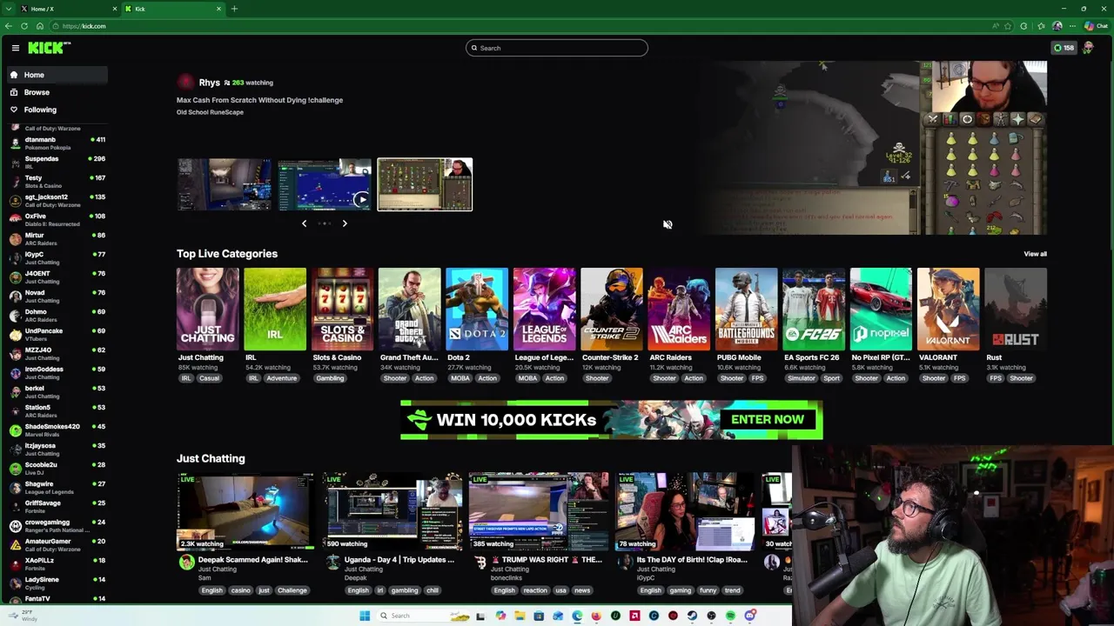Open Rhys channel name

click(209, 83)
